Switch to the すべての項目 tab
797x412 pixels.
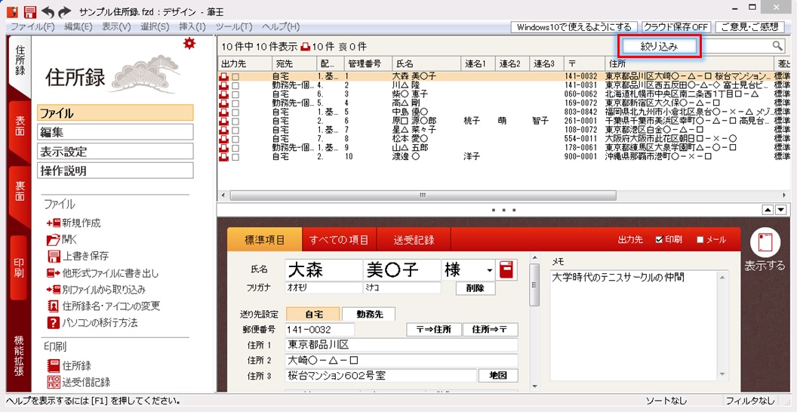339,240
